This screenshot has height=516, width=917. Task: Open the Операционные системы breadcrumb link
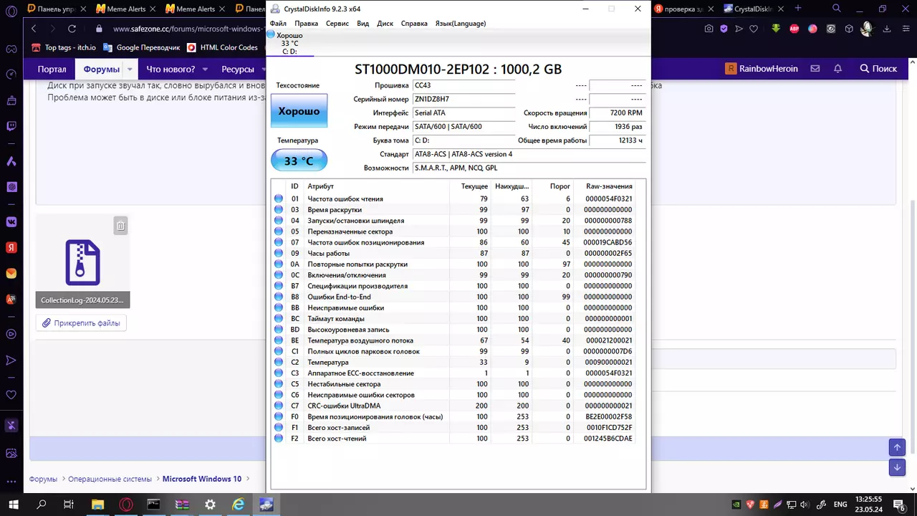(110, 479)
